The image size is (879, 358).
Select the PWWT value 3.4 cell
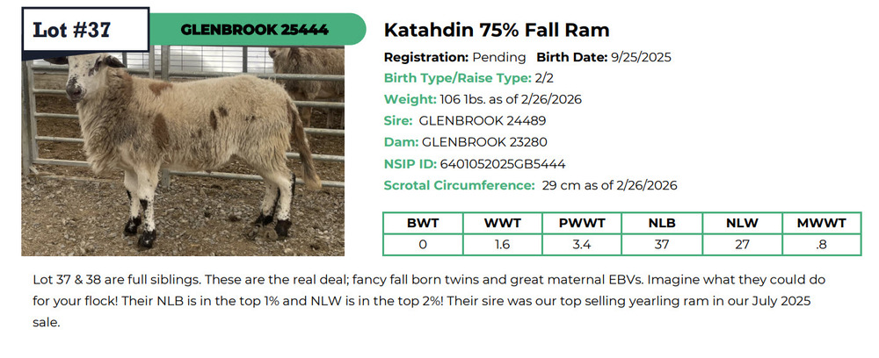(582, 244)
